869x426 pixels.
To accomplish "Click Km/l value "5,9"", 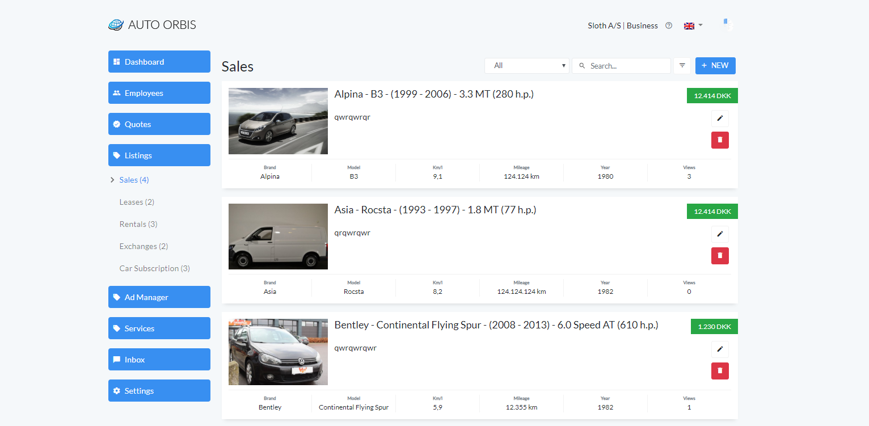I will coord(437,407).
